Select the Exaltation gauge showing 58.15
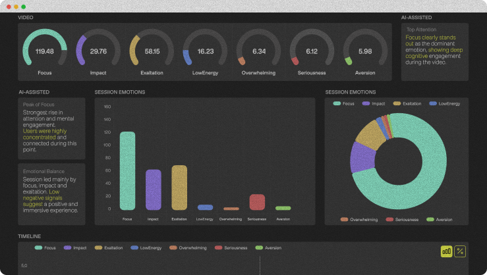The width and height of the screenshot is (487, 275). pyautogui.click(x=152, y=51)
